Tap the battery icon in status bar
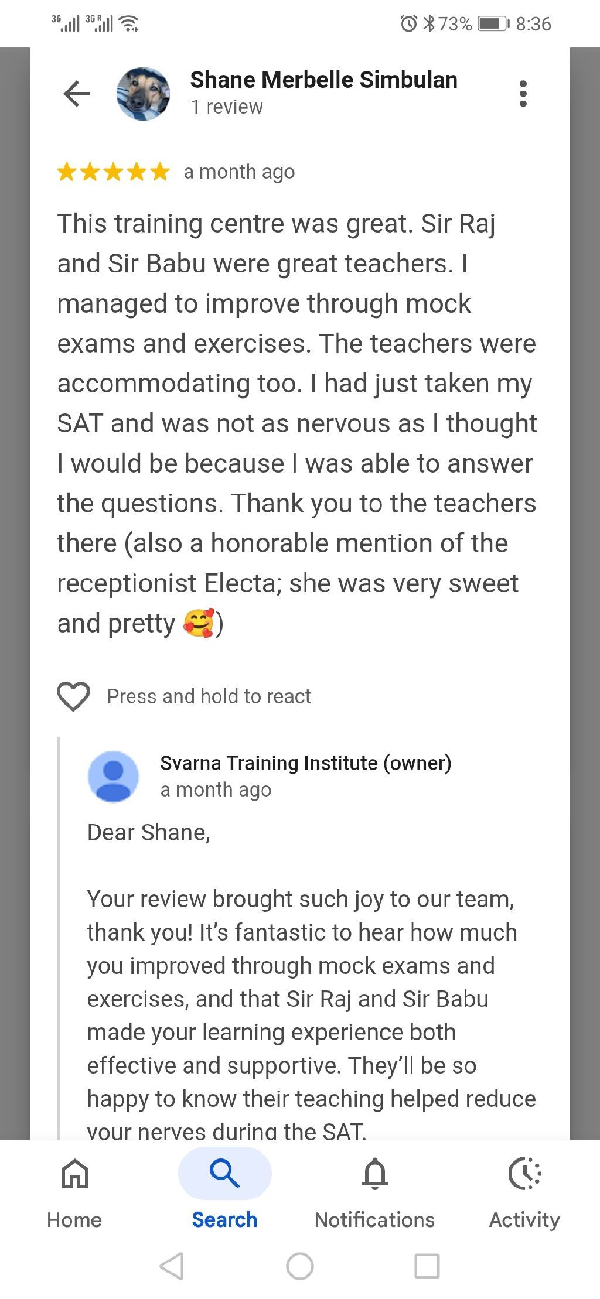Viewport: 600px width, 1299px height. pos(493,24)
